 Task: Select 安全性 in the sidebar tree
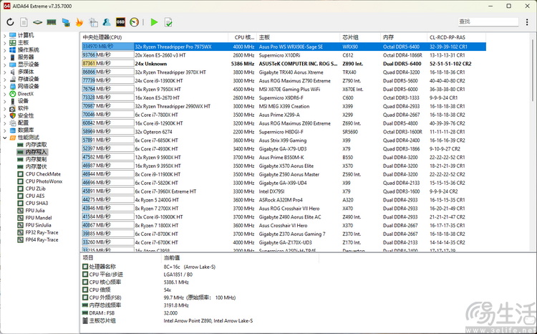pyautogui.click(x=25, y=115)
